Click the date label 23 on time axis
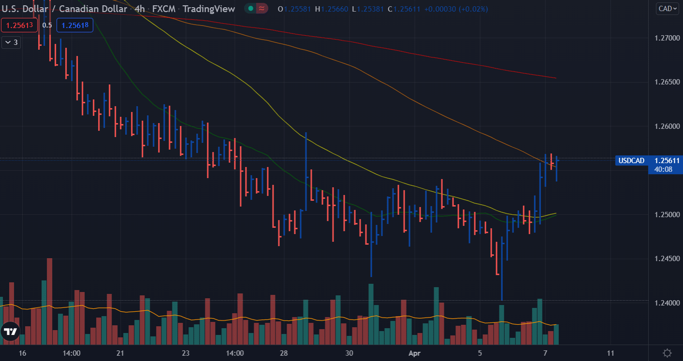The height and width of the screenshot is (361, 683). tap(186, 353)
